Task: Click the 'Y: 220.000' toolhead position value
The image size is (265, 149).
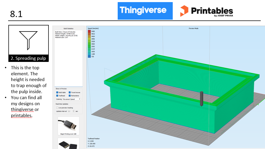Action: tap(91, 144)
